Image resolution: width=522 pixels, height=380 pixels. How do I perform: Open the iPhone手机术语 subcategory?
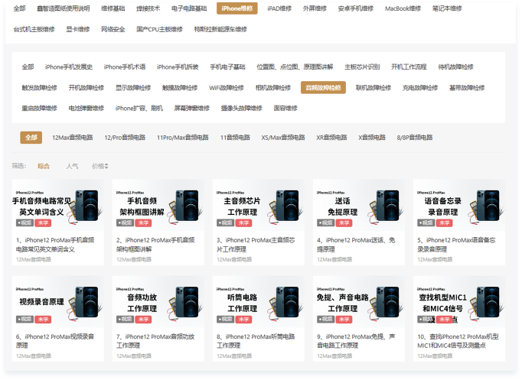click(x=125, y=67)
